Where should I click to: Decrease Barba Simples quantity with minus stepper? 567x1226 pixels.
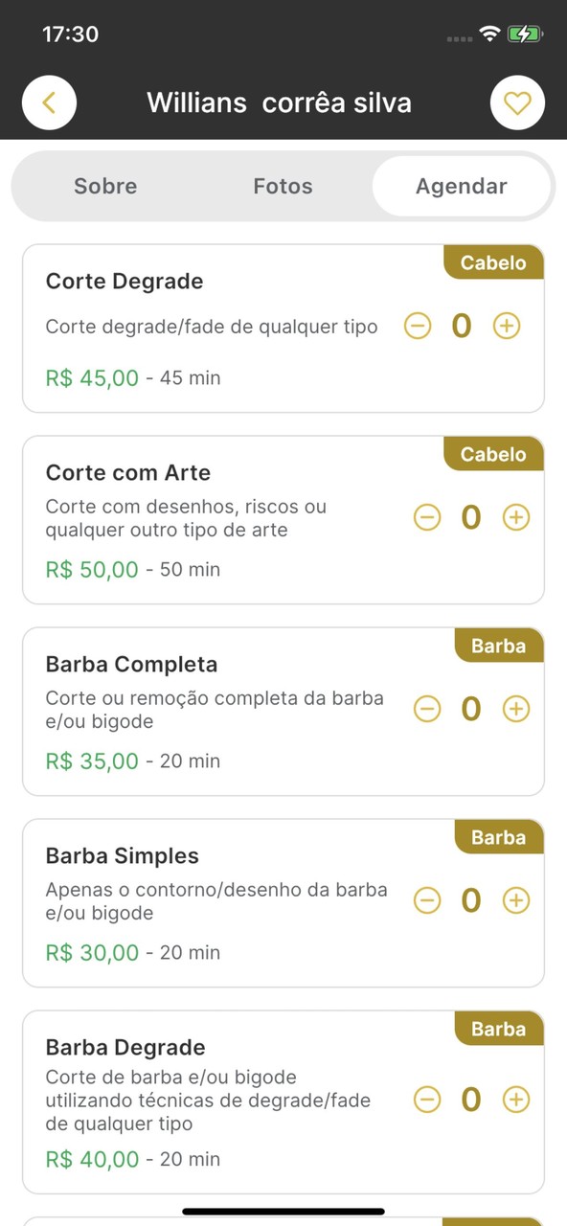(427, 900)
